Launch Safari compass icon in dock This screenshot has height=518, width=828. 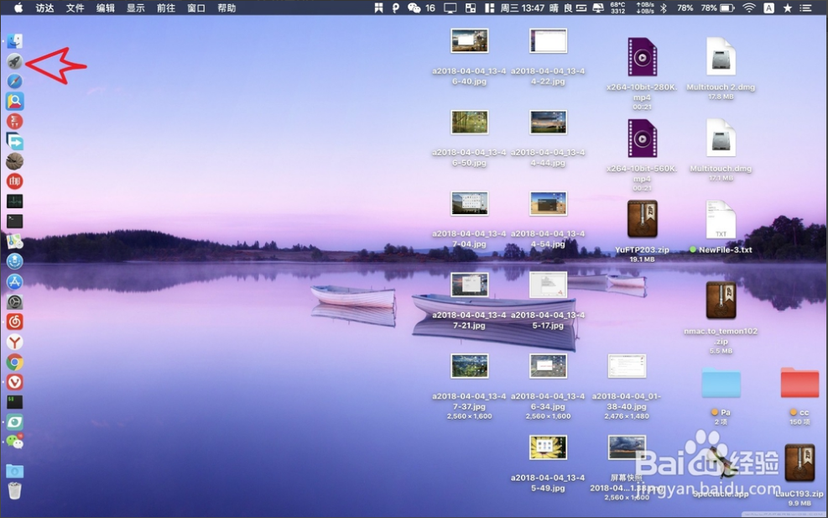click(14, 81)
